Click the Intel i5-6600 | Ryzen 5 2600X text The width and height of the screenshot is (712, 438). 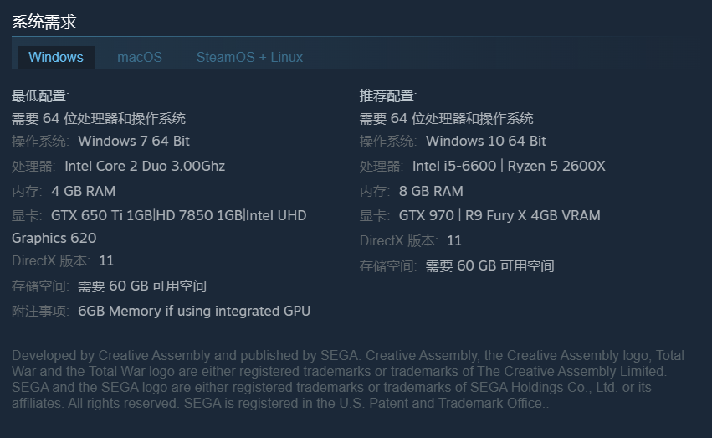coord(509,166)
